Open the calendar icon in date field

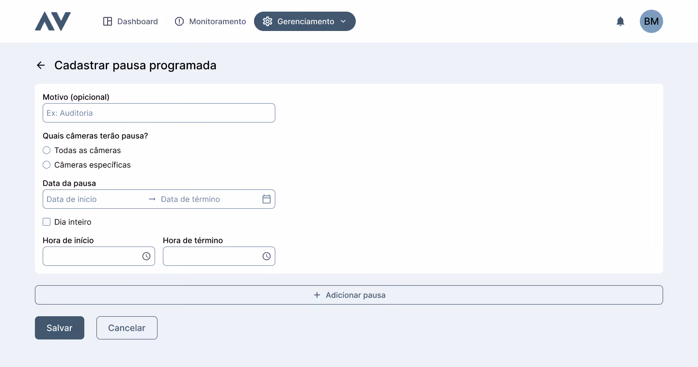(x=267, y=199)
